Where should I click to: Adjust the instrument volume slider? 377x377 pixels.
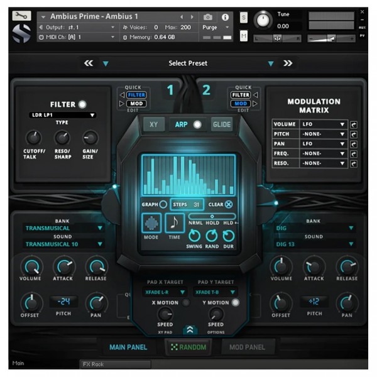[331, 38]
